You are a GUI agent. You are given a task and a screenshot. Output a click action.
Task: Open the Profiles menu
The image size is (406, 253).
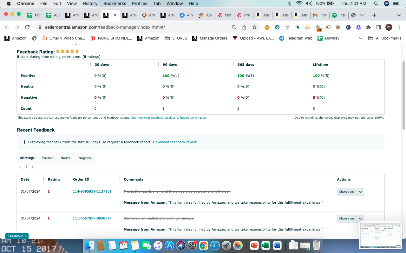click(x=140, y=3)
